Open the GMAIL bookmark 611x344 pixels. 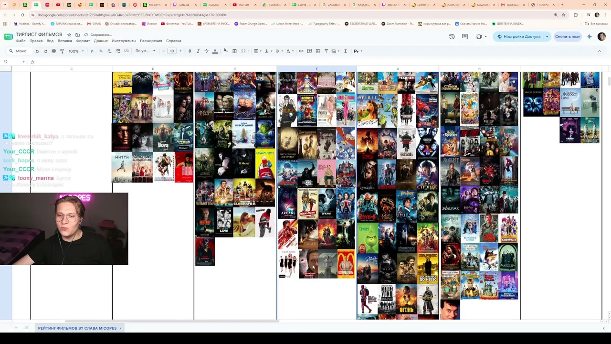(94, 23)
